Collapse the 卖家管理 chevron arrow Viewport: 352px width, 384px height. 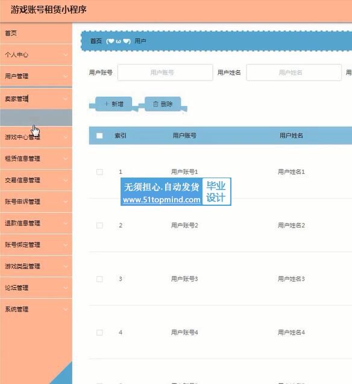tap(66, 99)
